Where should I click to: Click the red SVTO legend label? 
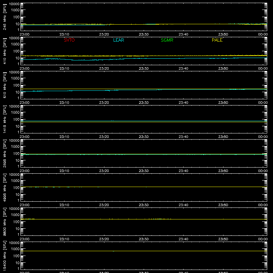pyautogui.click(x=69, y=40)
